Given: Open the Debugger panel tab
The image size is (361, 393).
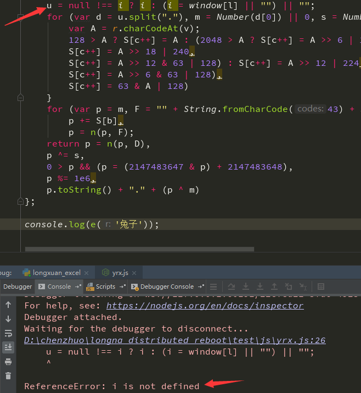Looking at the screenshot, I should pos(18,287).
